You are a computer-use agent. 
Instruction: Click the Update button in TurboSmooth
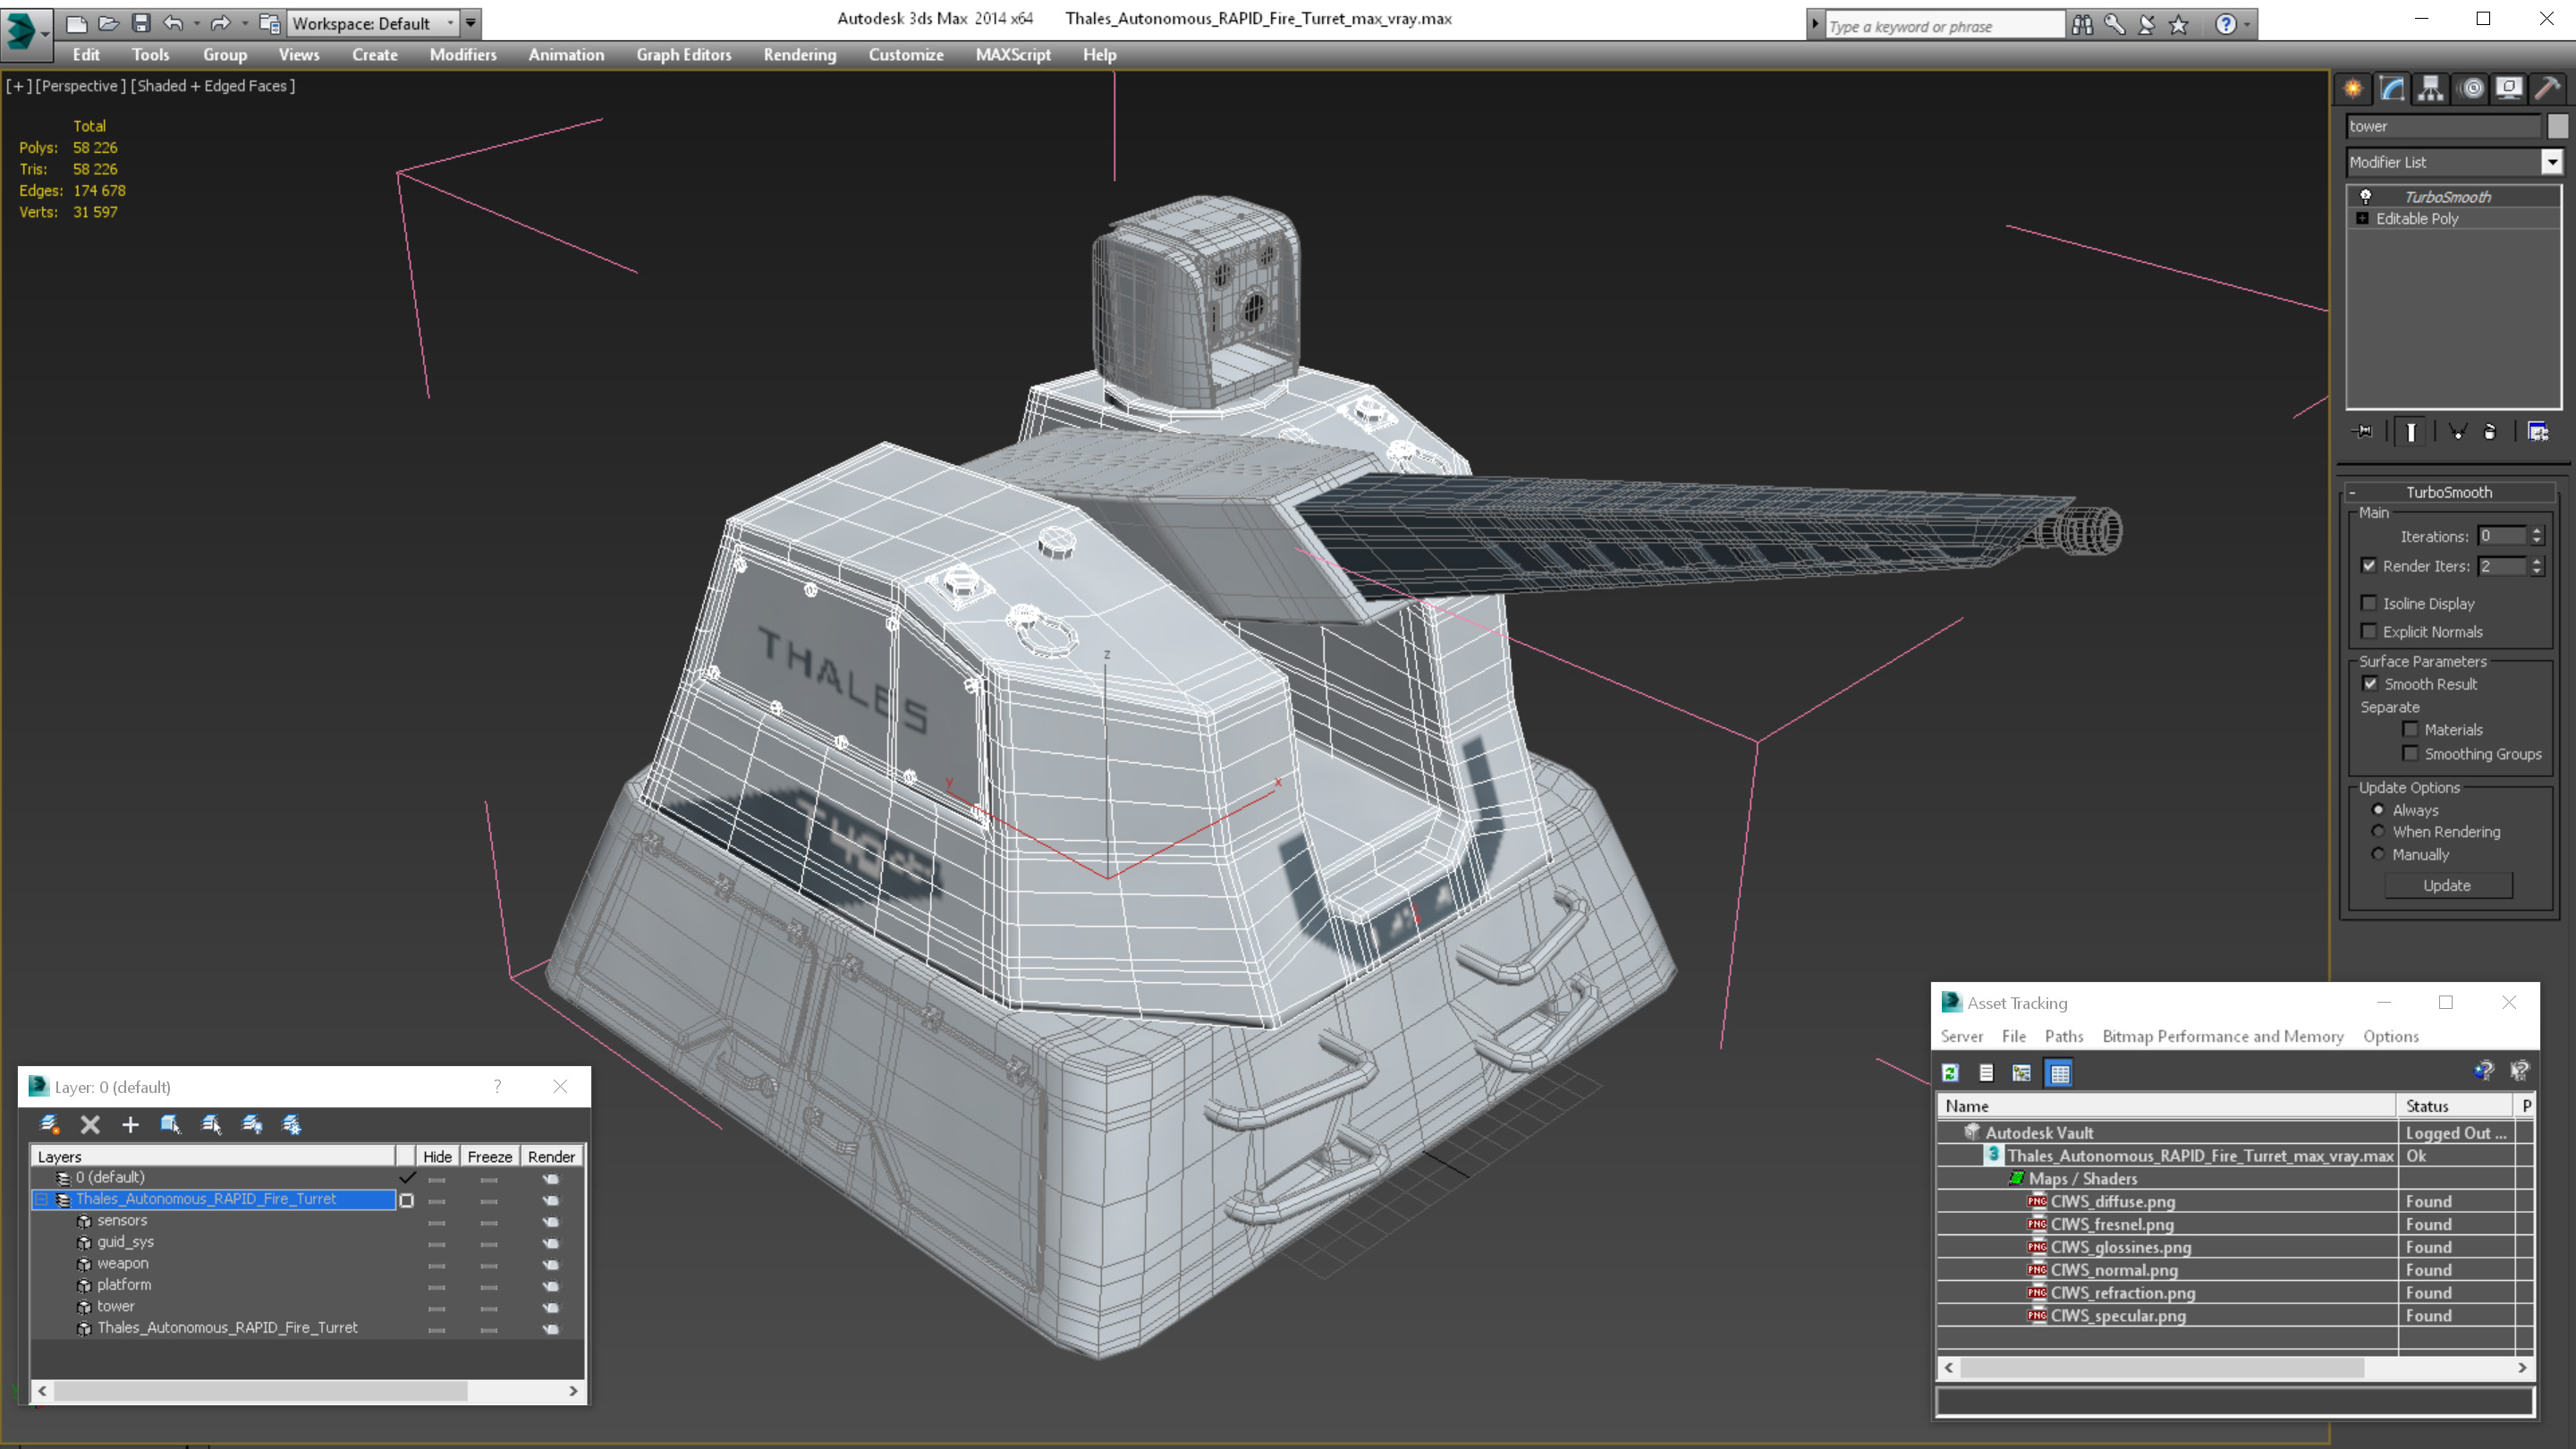coord(2447,886)
